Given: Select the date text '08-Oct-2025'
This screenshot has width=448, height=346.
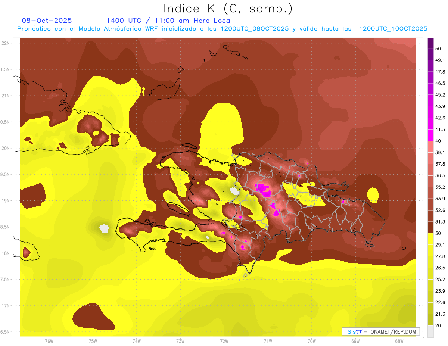Looking at the screenshot, I should click(47, 21).
